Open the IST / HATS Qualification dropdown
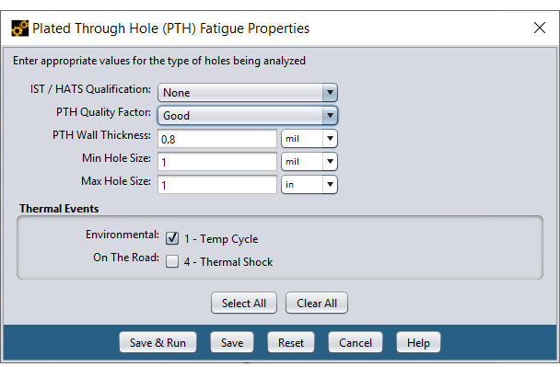The width and height of the screenshot is (560, 367). tap(248, 93)
